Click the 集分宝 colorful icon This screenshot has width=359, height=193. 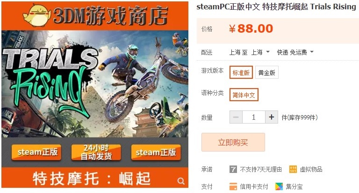pyautogui.click(x=279, y=186)
